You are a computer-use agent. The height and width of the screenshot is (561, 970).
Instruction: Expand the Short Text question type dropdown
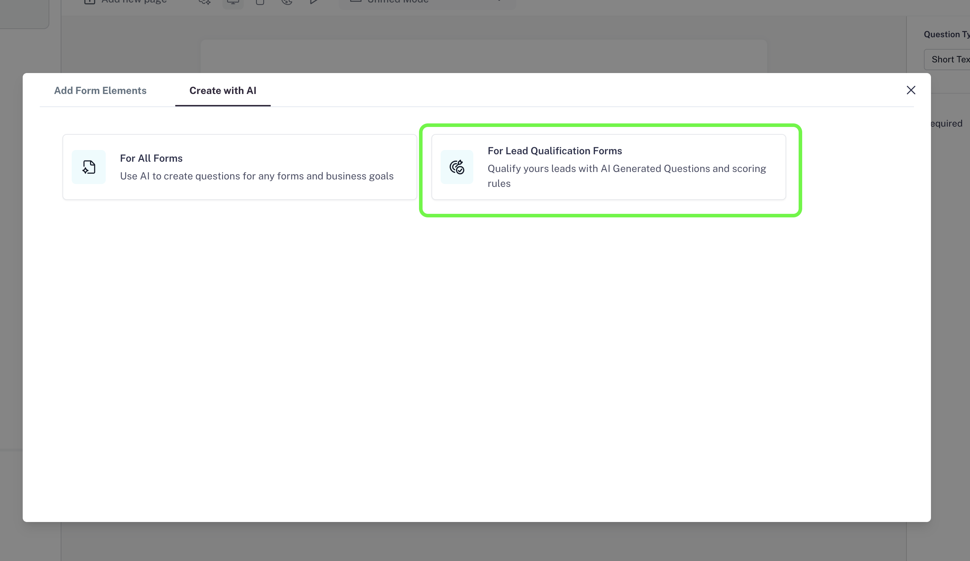tap(949, 60)
